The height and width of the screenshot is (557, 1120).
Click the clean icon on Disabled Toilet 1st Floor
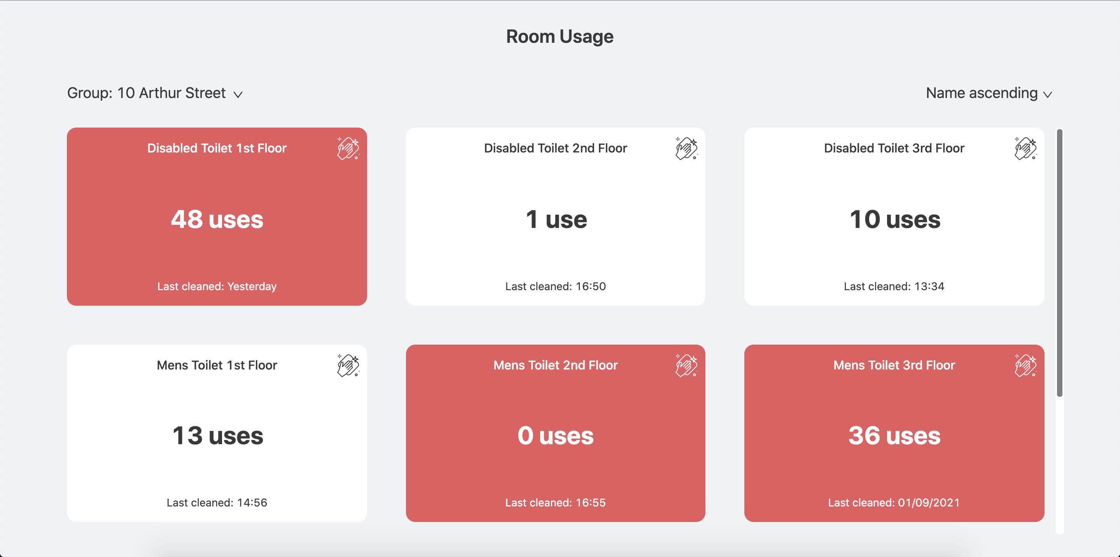(x=348, y=148)
